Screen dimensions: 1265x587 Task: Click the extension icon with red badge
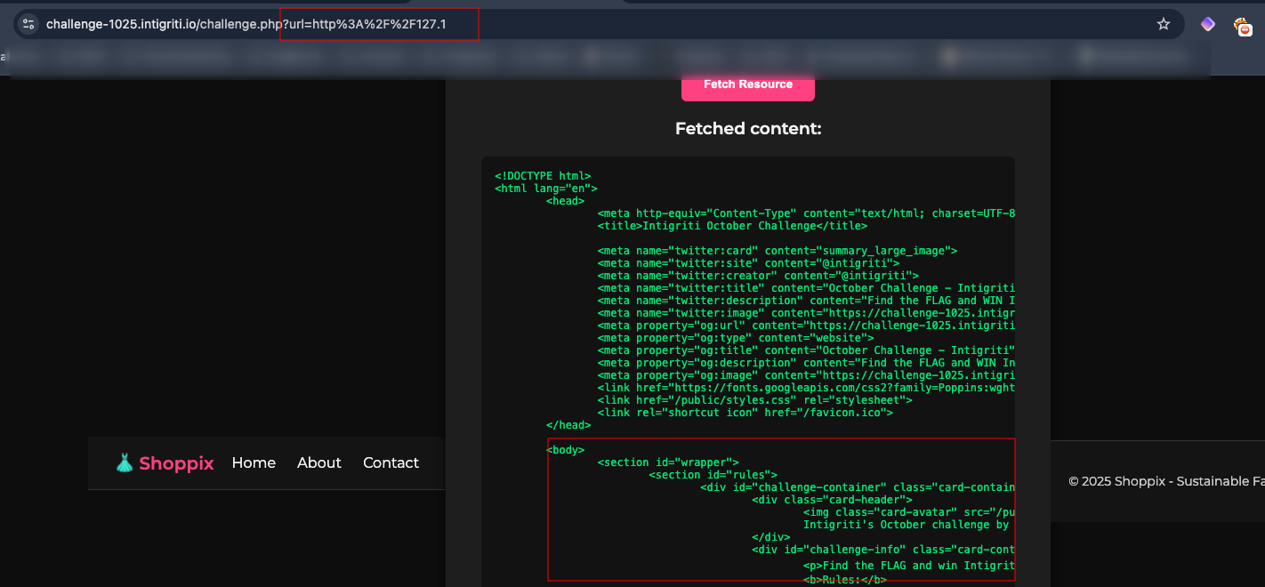click(1243, 26)
